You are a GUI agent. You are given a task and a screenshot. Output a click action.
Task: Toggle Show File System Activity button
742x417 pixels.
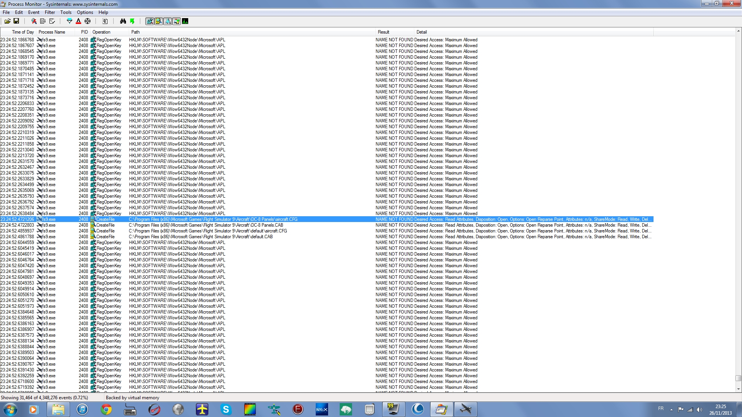coord(158,21)
